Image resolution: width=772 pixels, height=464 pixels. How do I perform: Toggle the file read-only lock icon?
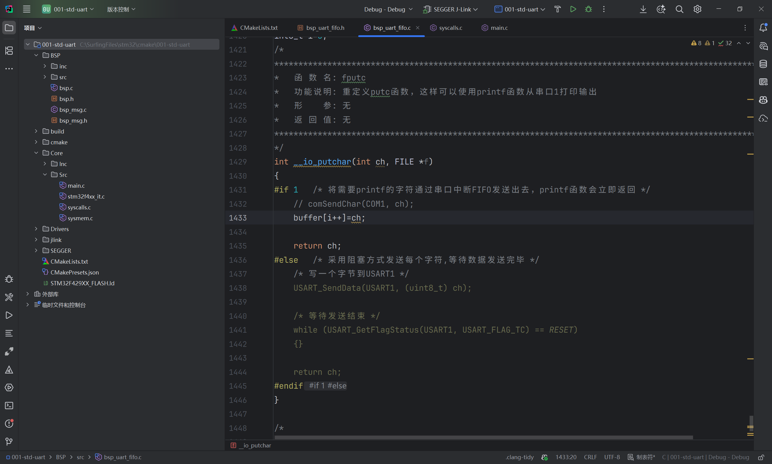pyautogui.click(x=761, y=457)
